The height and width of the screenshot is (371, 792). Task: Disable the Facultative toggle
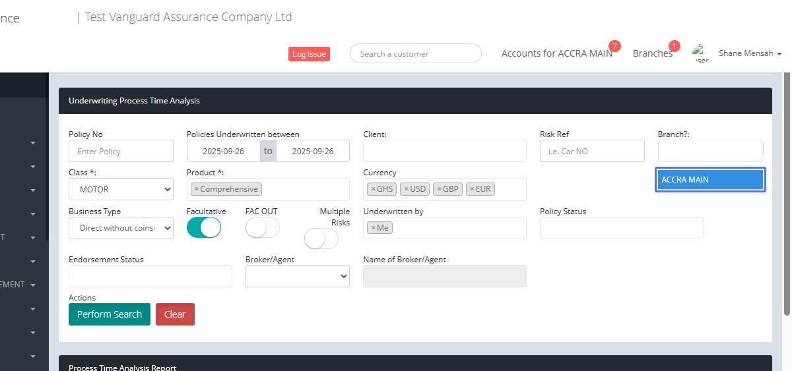pos(204,227)
